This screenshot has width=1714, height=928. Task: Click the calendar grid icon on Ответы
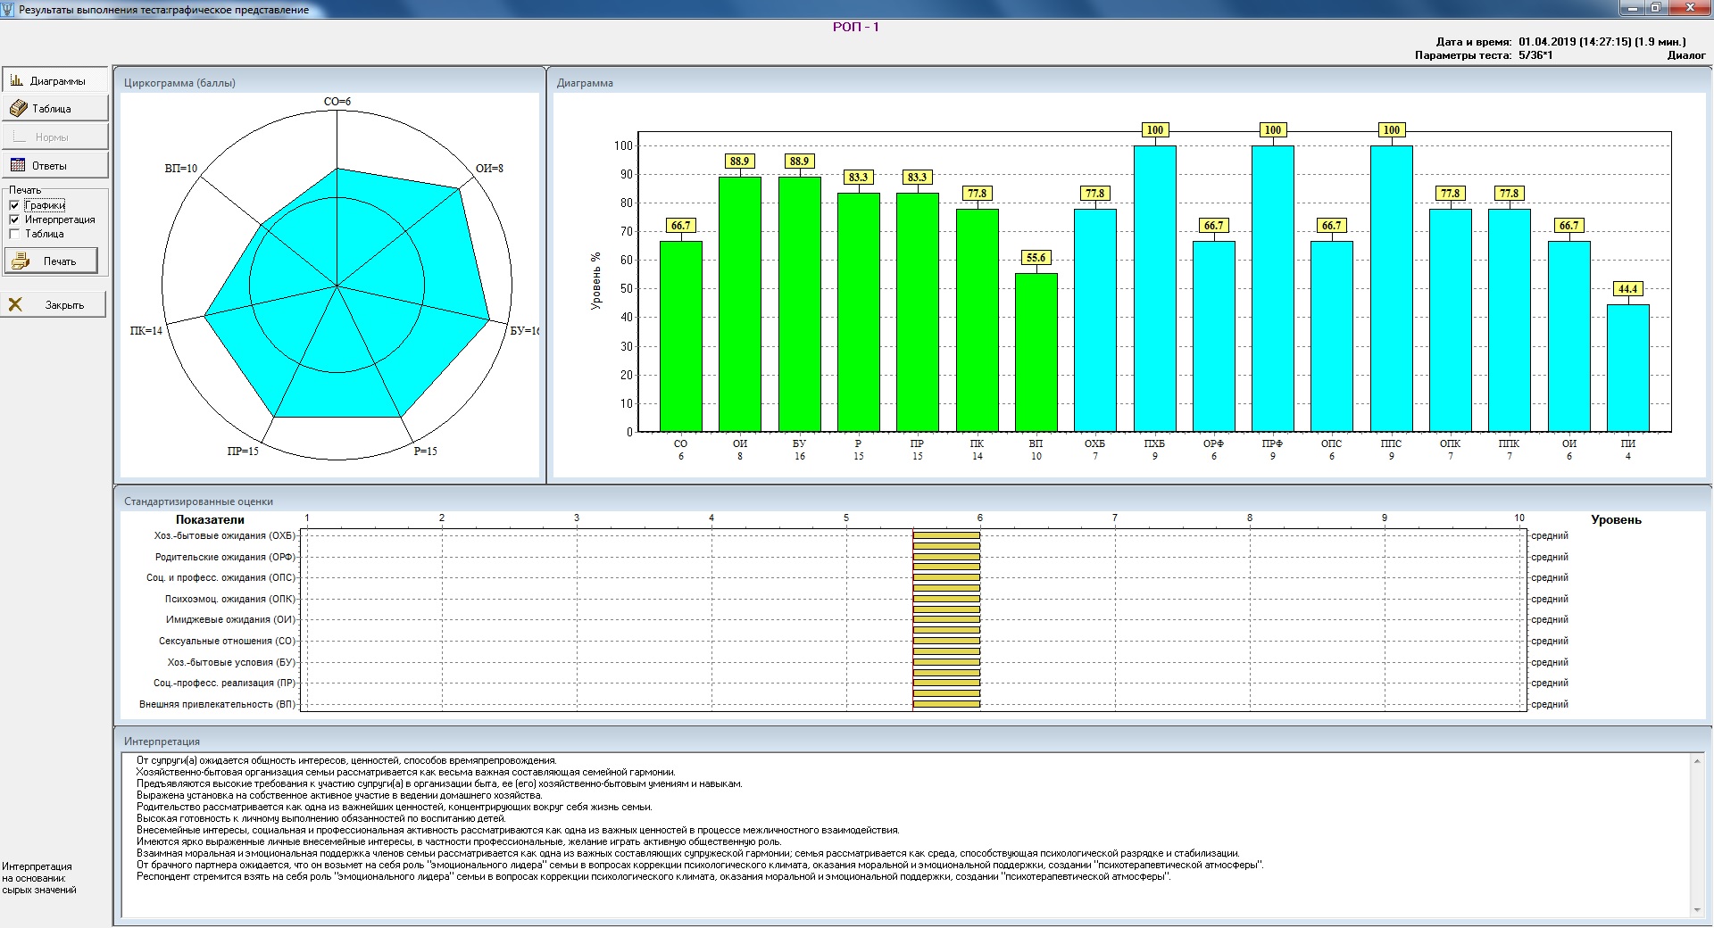click(18, 166)
